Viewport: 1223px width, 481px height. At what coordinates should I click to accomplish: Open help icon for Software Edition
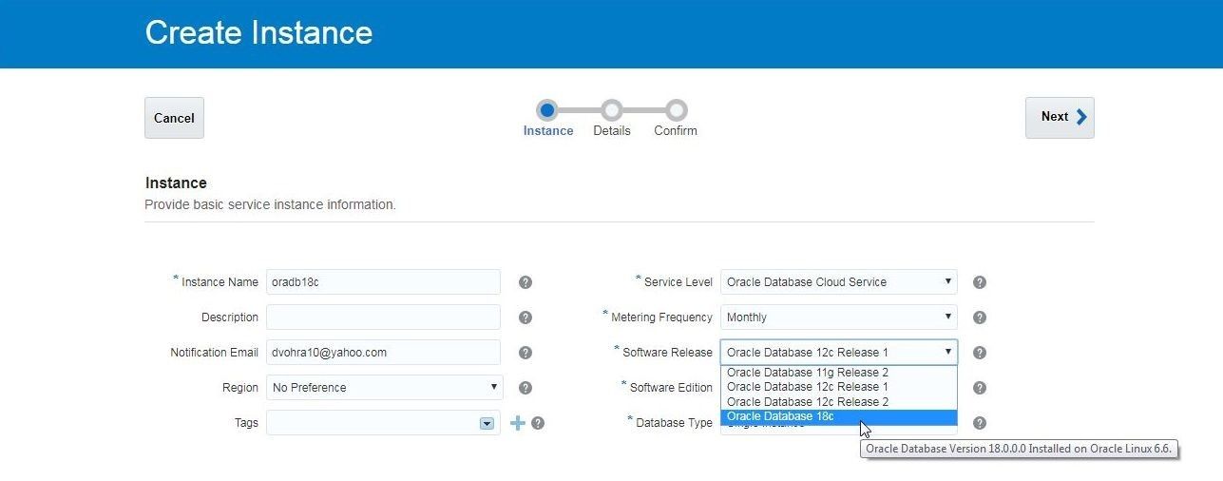coord(980,388)
